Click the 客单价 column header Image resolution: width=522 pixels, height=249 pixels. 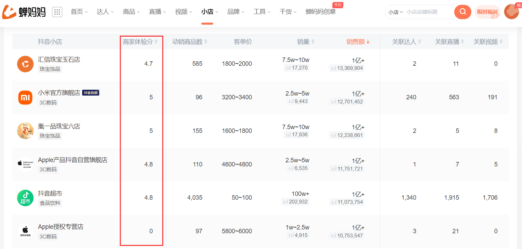click(243, 42)
